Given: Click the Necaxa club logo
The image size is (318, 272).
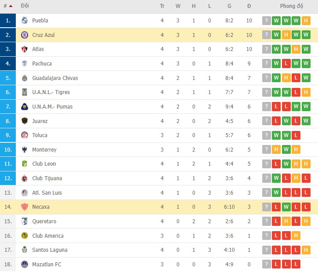Looking at the screenshot, I should click(x=25, y=207).
